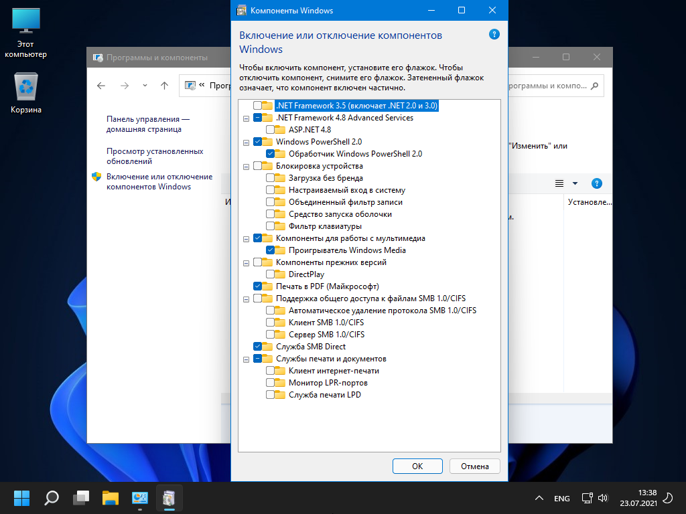
Task: Collapse the Print and Document Services node
Action: point(247,359)
